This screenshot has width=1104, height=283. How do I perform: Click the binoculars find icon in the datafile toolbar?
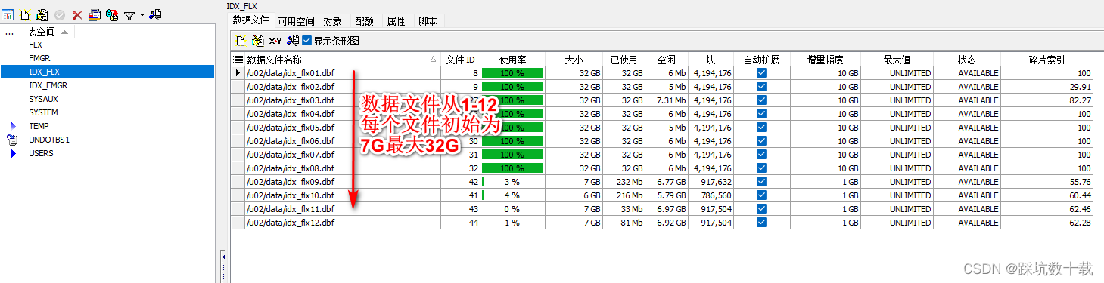tap(293, 40)
